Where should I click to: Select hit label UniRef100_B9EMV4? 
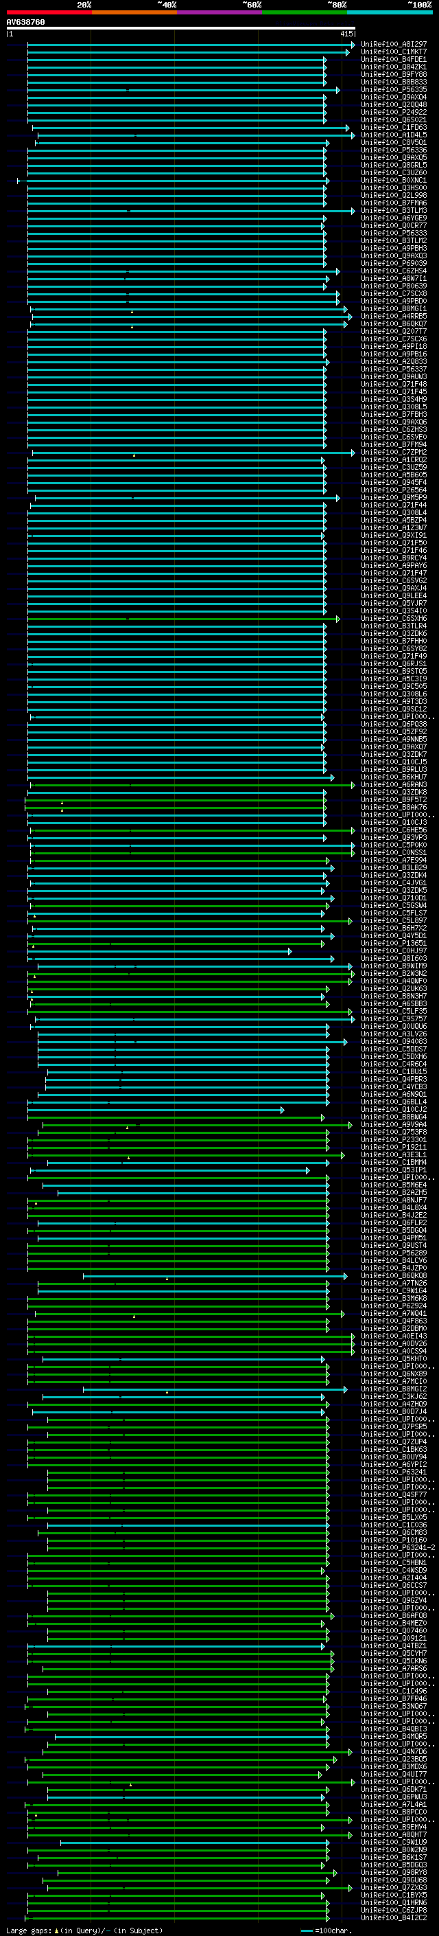coord(393,1827)
